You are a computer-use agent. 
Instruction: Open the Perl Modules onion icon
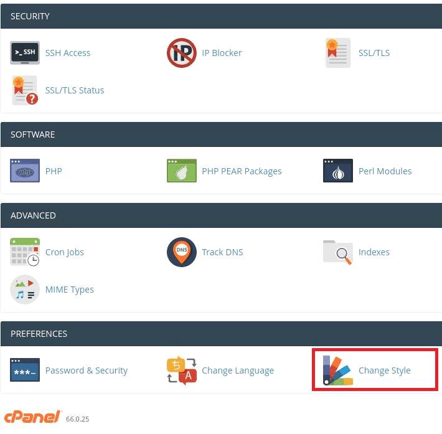[x=338, y=171]
